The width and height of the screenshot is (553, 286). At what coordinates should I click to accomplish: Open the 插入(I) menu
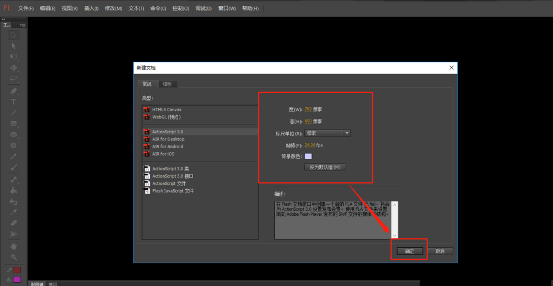point(91,8)
